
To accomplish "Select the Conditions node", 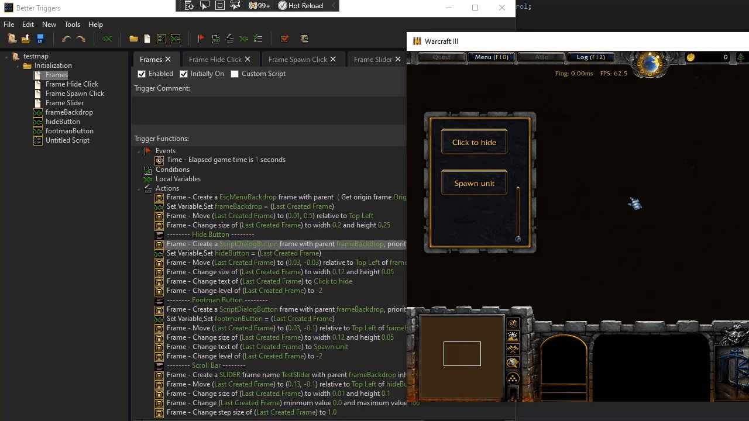I will tap(173, 170).
